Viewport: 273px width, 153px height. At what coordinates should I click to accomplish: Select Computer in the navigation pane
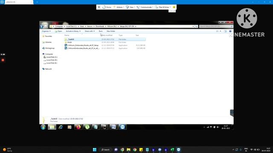point(47,54)
